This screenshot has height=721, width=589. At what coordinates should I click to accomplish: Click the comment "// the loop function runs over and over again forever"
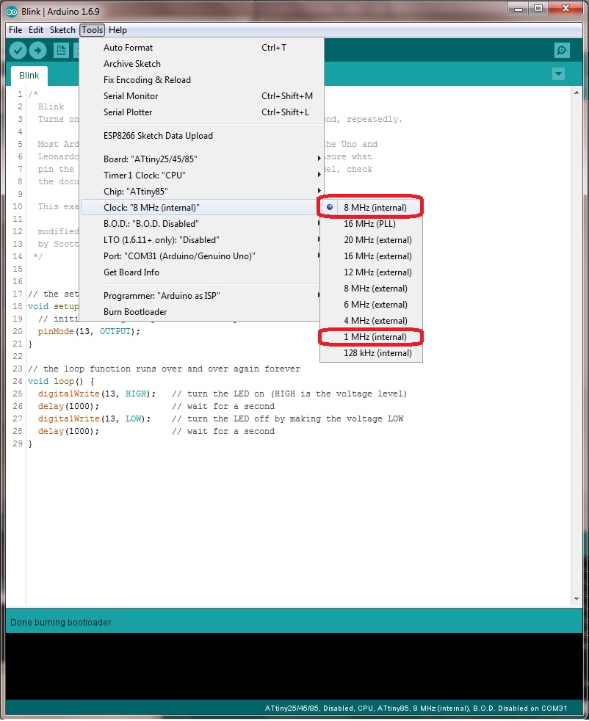tap(164, 369)
